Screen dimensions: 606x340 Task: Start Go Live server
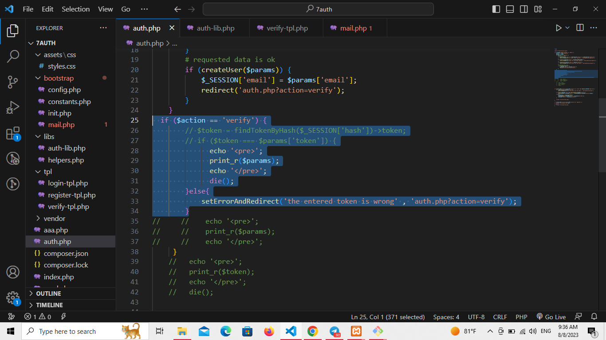coord(551,317)
